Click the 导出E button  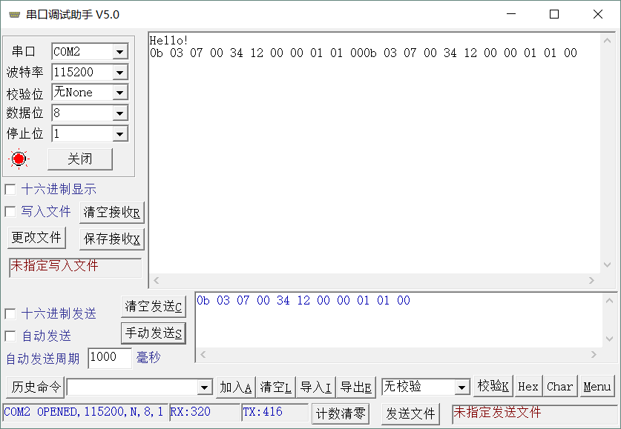(356, 387)
